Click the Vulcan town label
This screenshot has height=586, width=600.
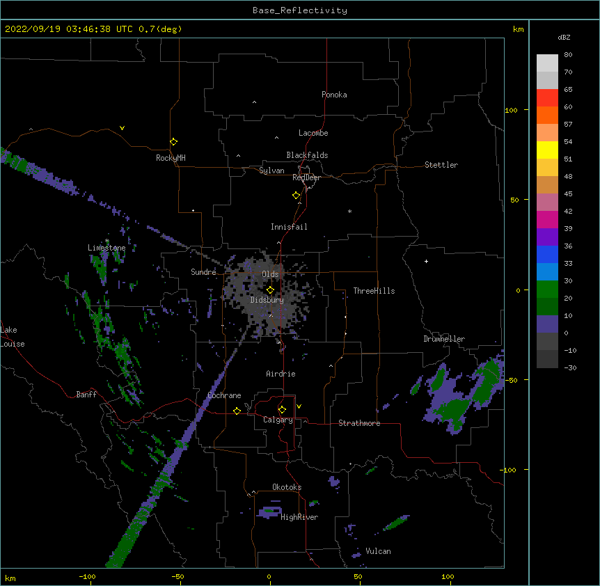click(x=378, y=551)
